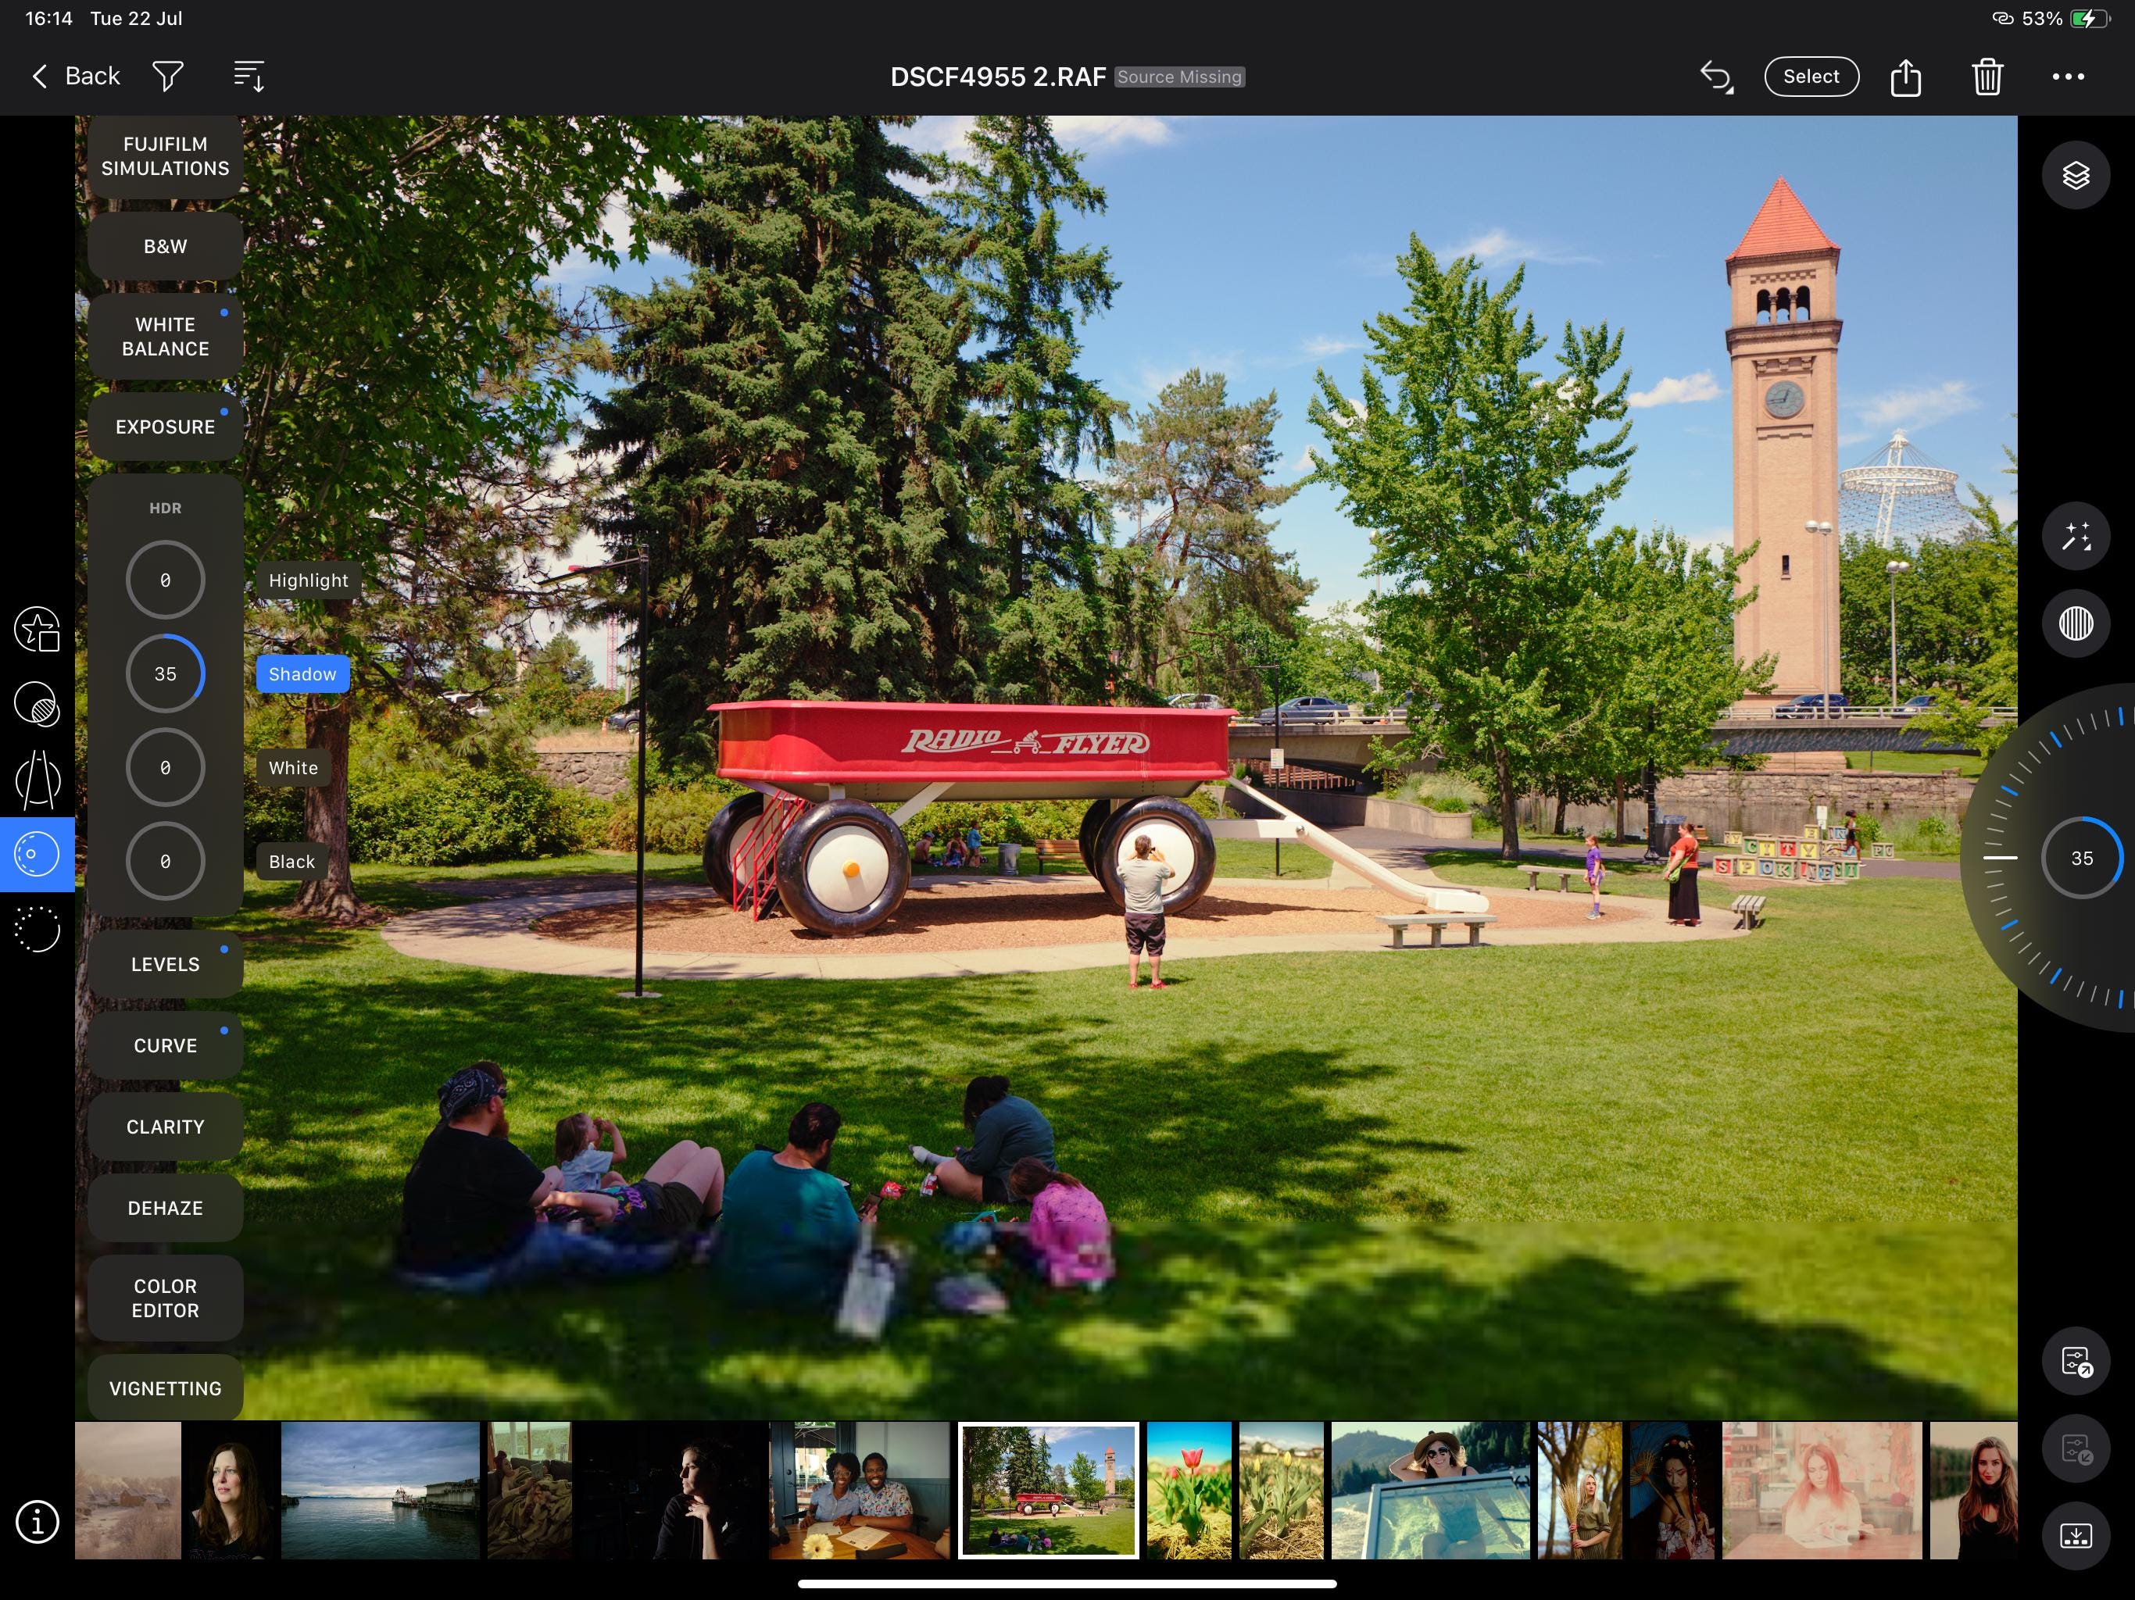The height and width of the screenshot is (1600, 2135).
Task: Tap the large 35 value wheel on right
Action: tap(2081, 858)
